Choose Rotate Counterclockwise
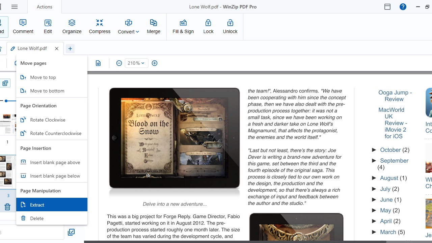The image size is (432, 243). click(52, 133)
